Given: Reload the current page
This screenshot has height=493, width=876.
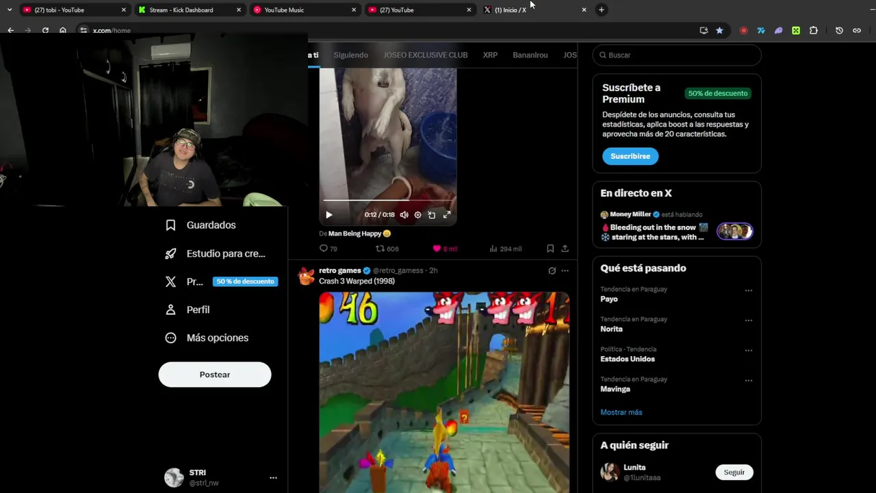Looking at the screenshot, I should click(45, 30).
